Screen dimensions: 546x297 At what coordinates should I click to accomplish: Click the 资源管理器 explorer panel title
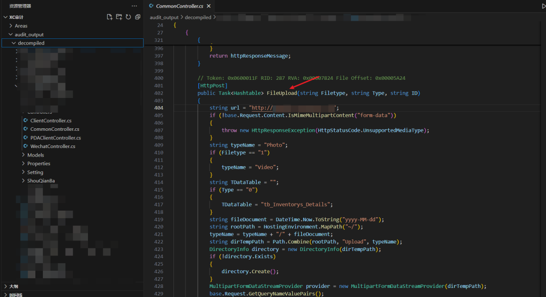20,6
